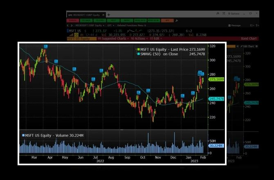Image resolution: width=274 pixels, height=180 pixels.
Task: Click the search magnifier icon in title bar
Action: point(218,13)
